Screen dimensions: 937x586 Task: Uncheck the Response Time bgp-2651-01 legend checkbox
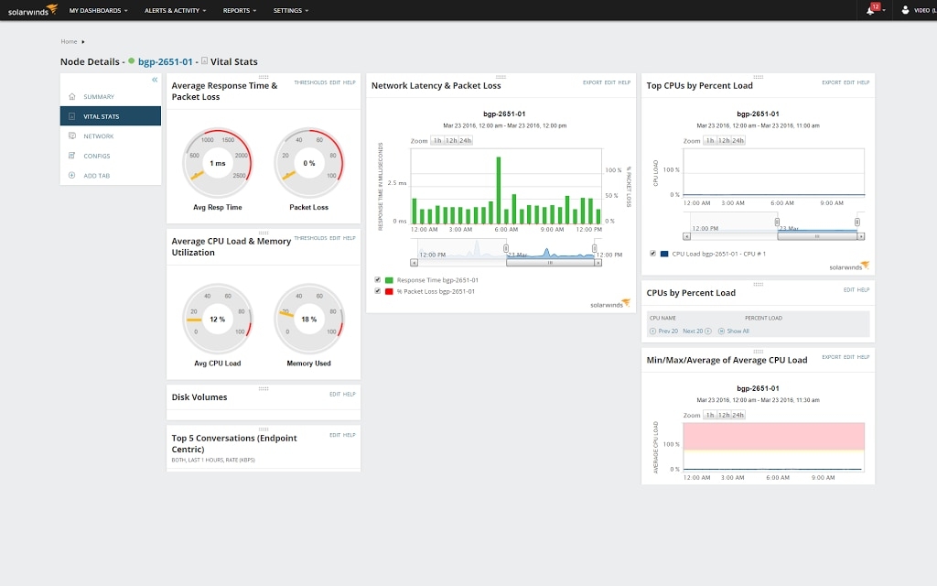[377, 279]
